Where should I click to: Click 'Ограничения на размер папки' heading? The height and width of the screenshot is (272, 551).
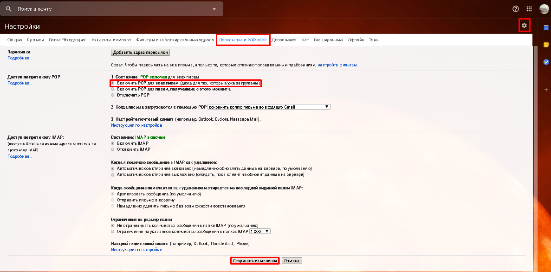(x=141, y=219)
